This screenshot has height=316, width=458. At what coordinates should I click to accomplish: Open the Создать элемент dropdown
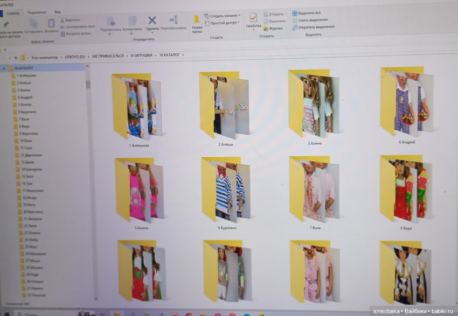pyautogui.click(x=223, y=16)
